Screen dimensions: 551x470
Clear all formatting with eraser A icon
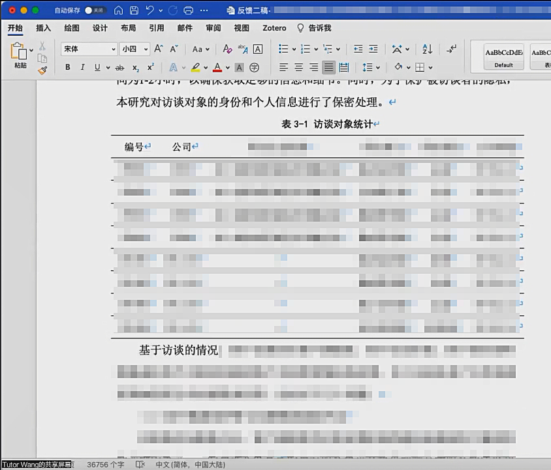[x=227, y=49]
